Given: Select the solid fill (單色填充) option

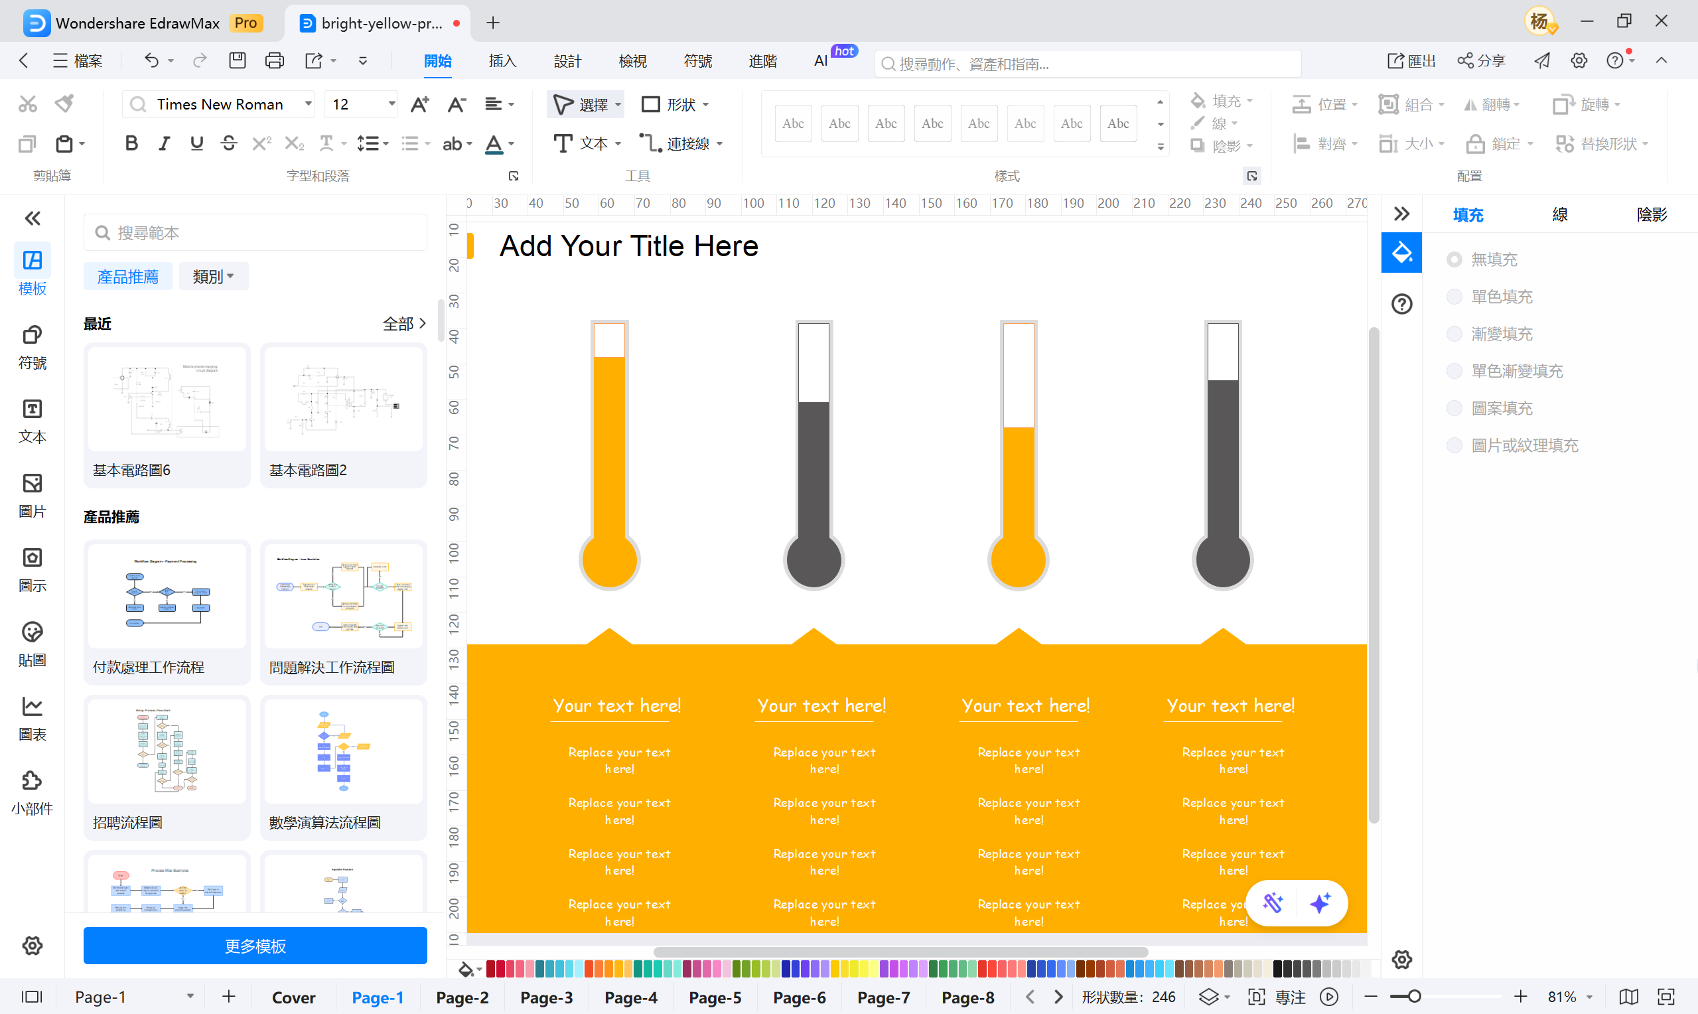Looking at the screenshot, I should click(1454, 297).
